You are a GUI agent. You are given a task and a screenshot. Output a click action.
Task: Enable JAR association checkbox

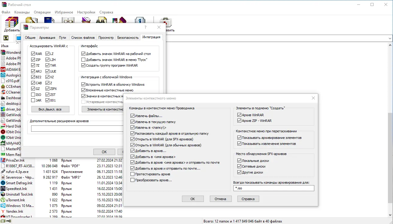tap(33, 100)
